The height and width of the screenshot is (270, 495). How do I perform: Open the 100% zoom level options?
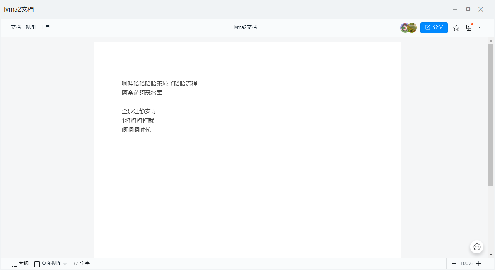coord(466,263)
